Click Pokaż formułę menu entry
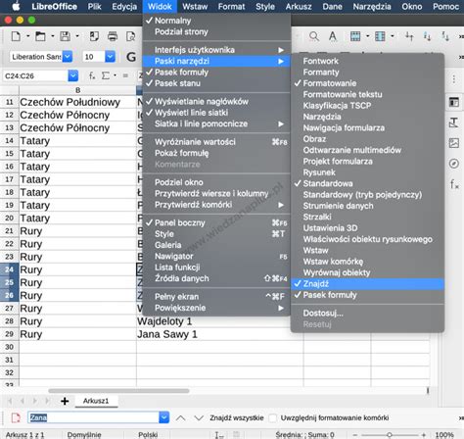This screenshot has width=464, height=439. (x=216, y=153)
